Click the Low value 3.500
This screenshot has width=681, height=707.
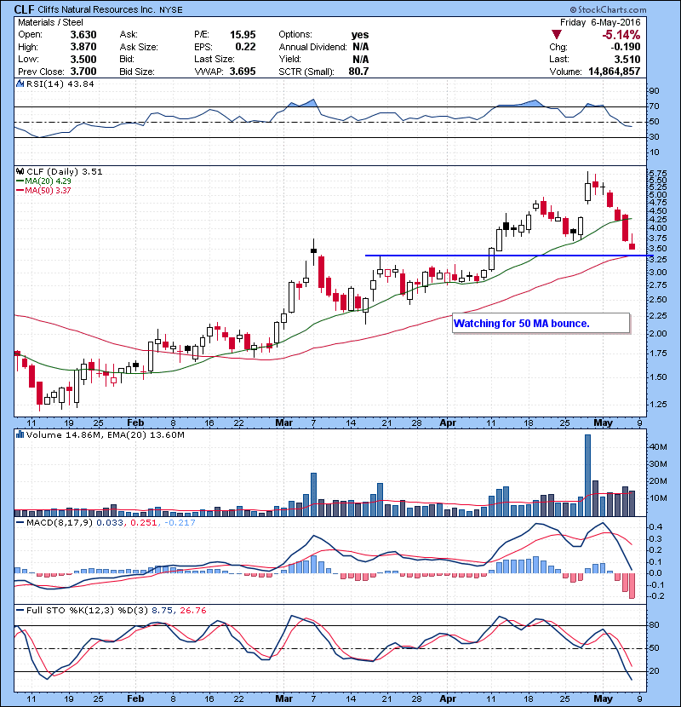(83, 59)
